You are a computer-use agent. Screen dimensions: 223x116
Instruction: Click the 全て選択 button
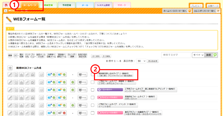(96, 56)
